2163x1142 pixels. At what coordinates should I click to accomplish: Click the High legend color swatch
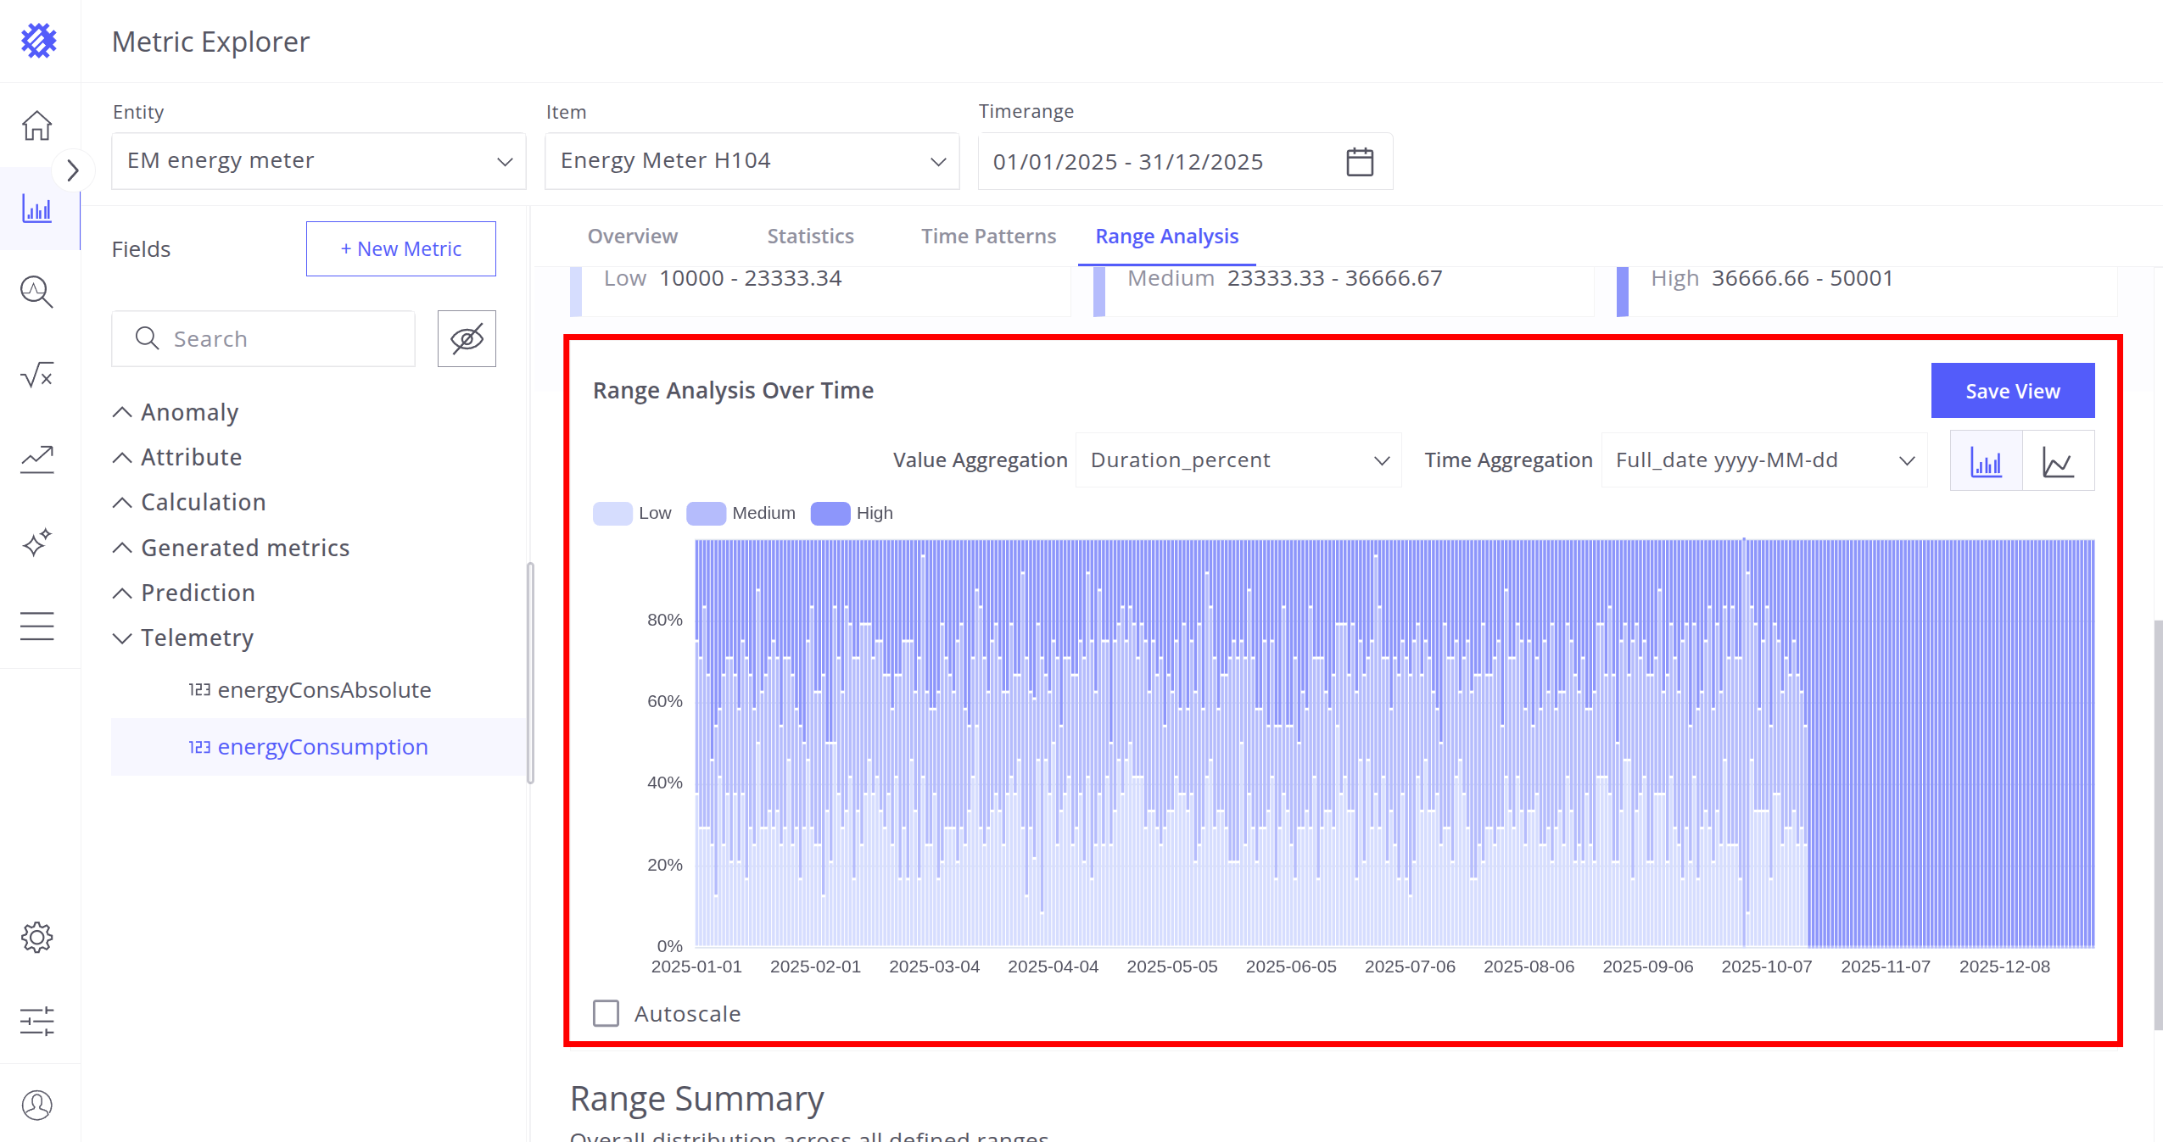(830, 513)
